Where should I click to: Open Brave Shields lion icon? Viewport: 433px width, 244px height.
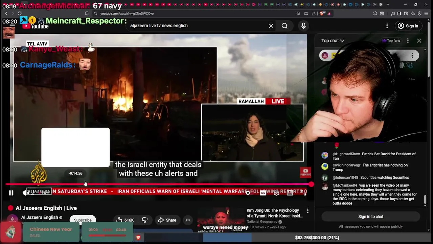322,14
